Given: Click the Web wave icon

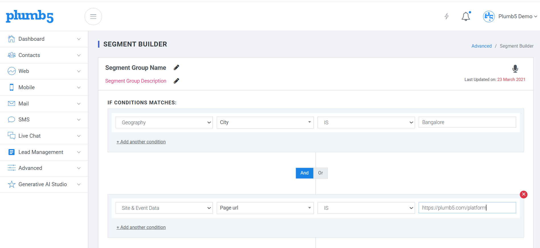Looking at the screenshot, I should pos(12,71).
